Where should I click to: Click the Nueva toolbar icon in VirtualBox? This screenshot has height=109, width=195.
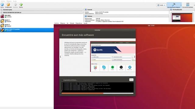click(2, 5)
